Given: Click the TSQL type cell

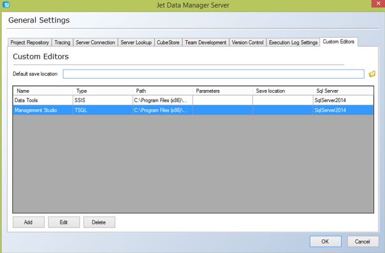Looking at the screenshot, I should point(103,110).
